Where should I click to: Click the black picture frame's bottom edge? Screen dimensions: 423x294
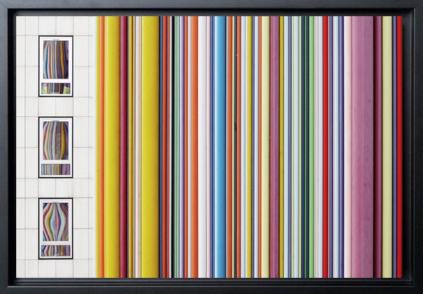coord(212,286)
